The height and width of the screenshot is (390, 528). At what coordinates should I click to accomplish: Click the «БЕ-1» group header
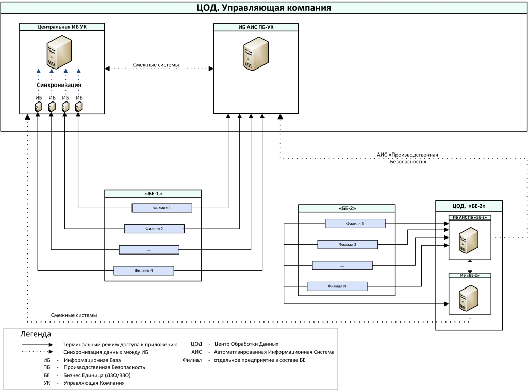tap(153, 194)
